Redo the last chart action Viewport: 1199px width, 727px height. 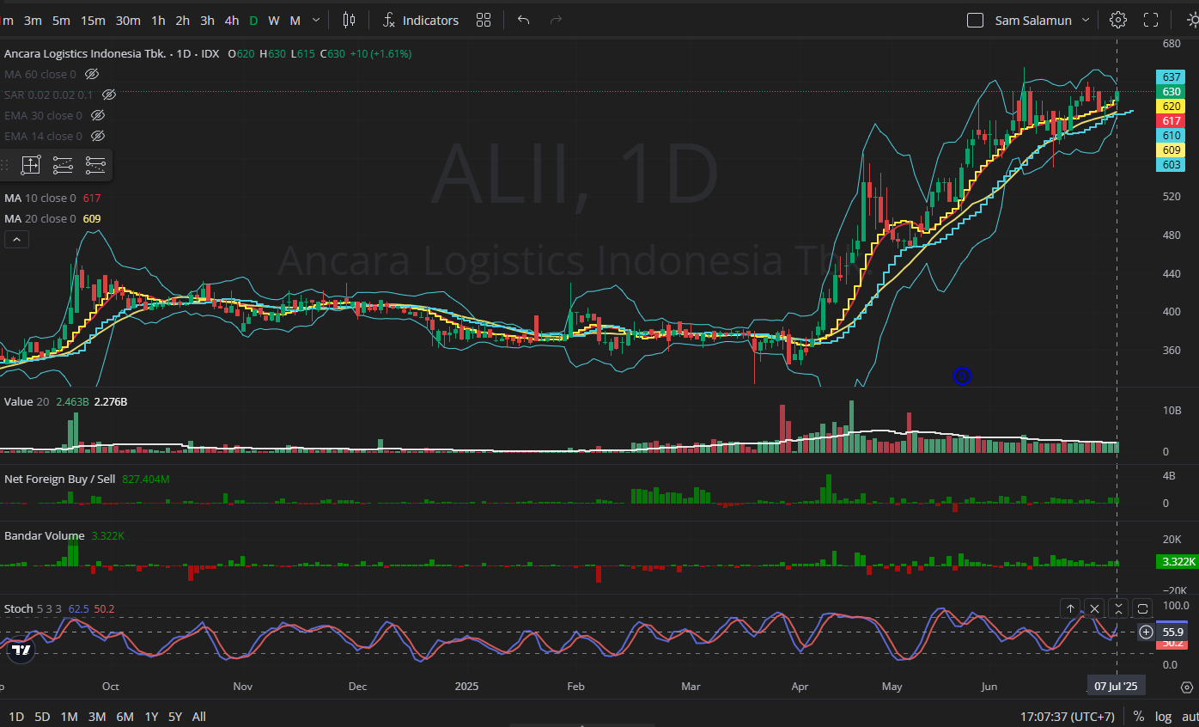coord(556,20)
